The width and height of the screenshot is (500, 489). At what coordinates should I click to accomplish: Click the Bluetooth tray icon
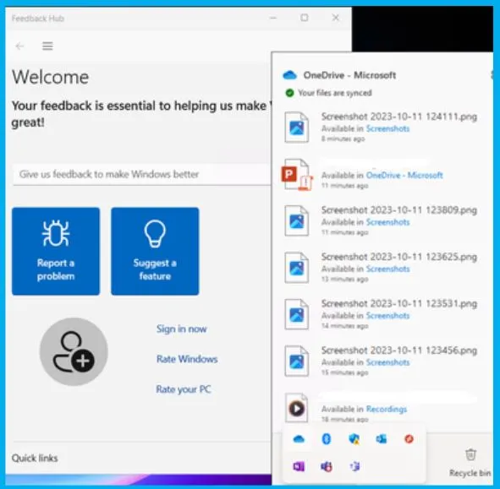coord(327,439)
